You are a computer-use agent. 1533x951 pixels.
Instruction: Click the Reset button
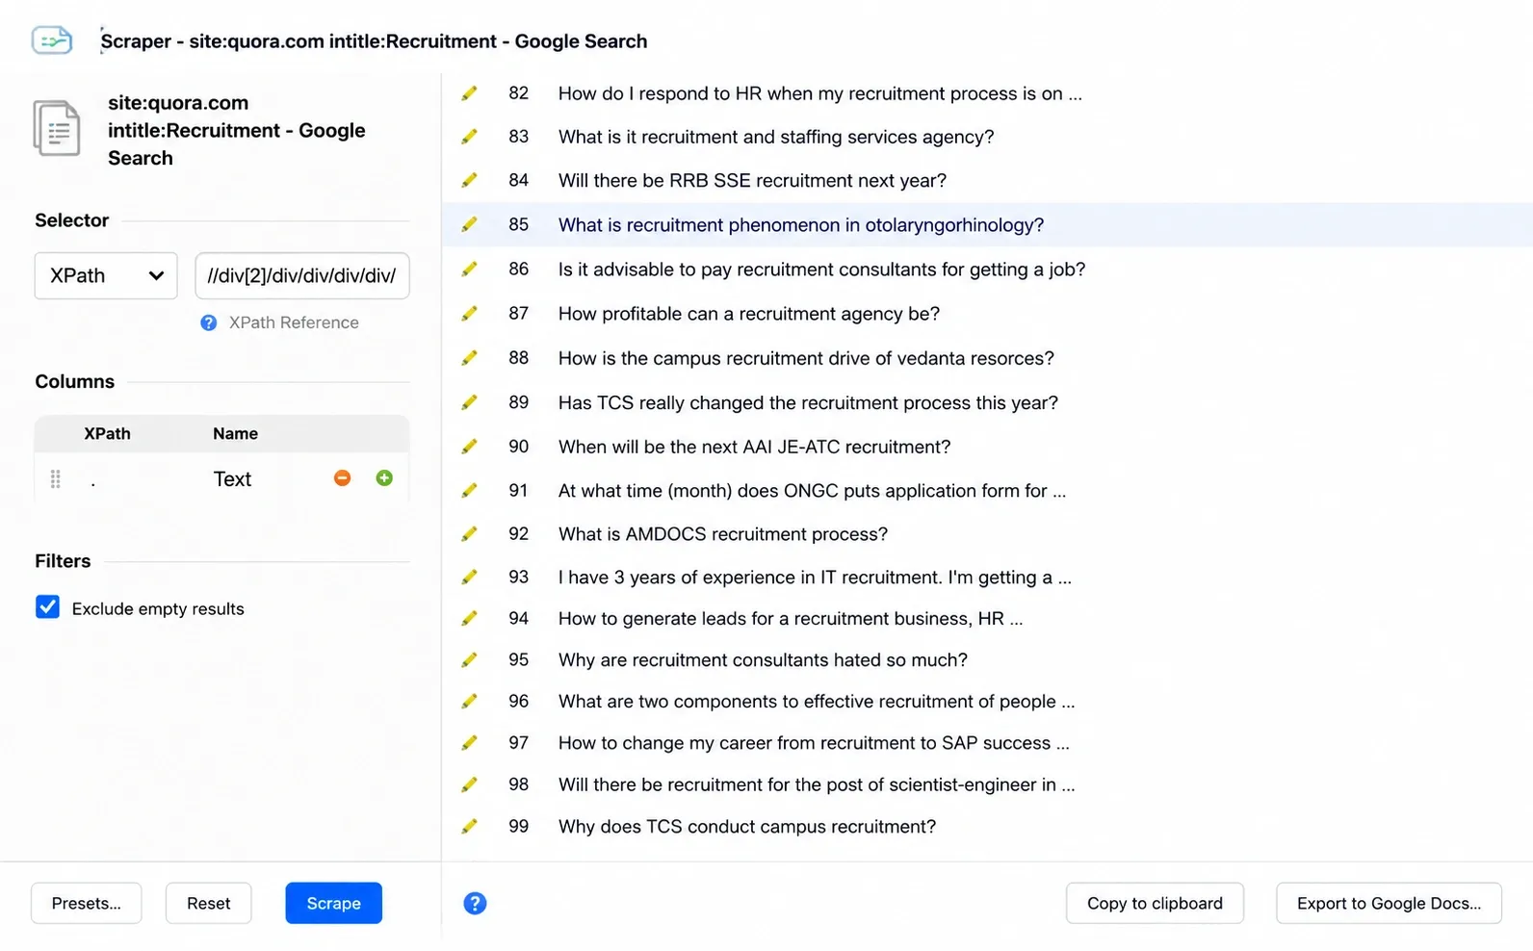coord(209,903)
